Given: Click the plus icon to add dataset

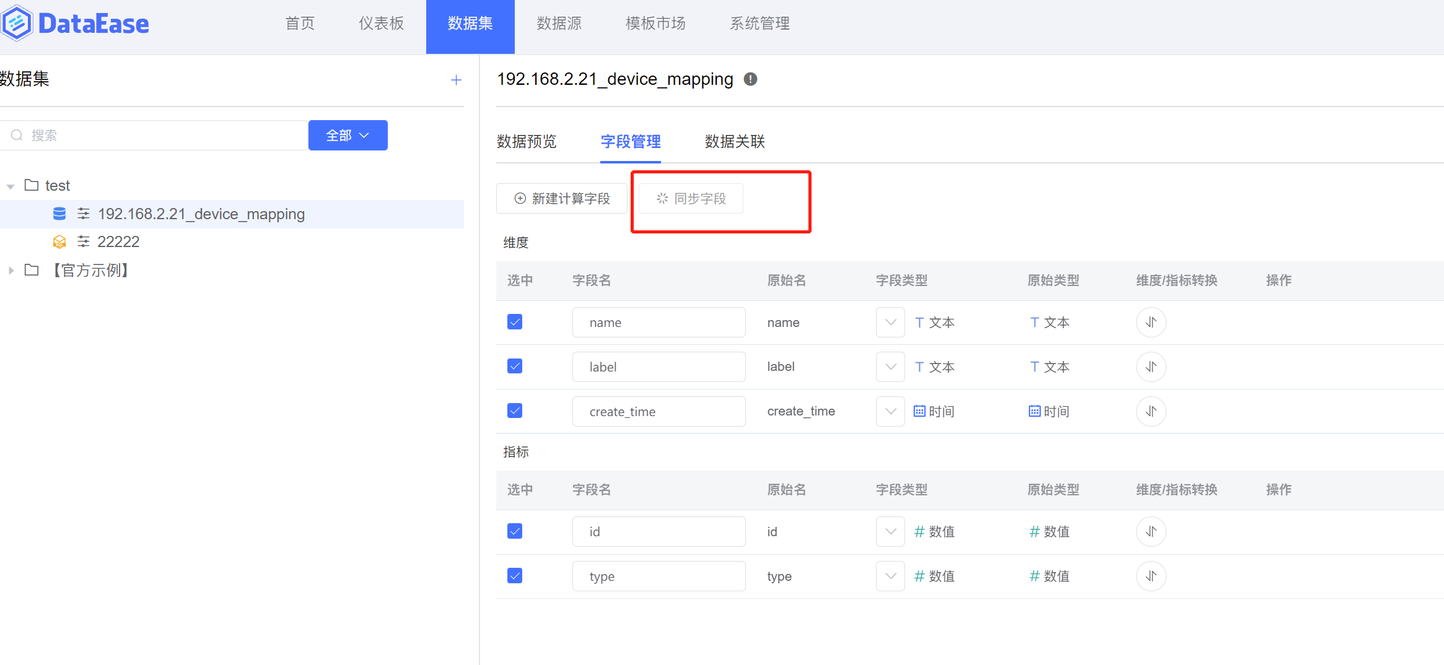Looking at the screenshot, I should pos(456,80).
